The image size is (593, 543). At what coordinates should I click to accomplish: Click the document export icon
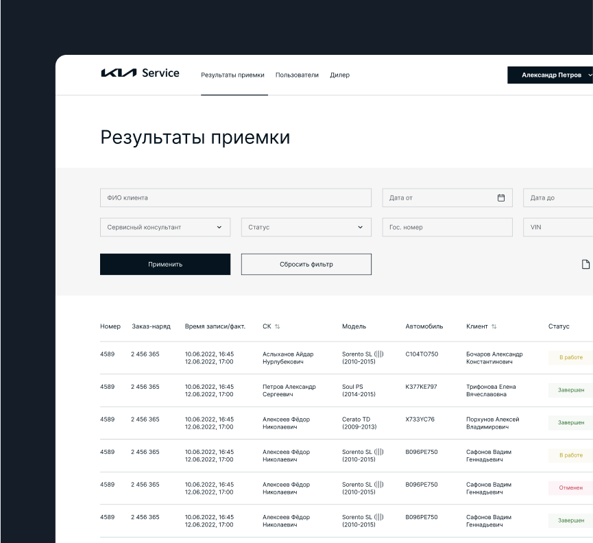(x=585, y=265)
